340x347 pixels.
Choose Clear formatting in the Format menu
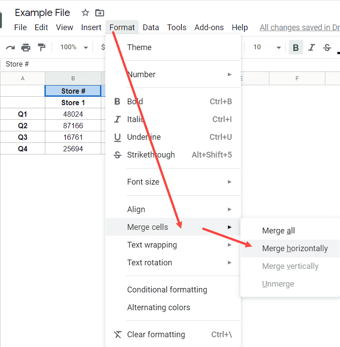click(x=156, y=335)
